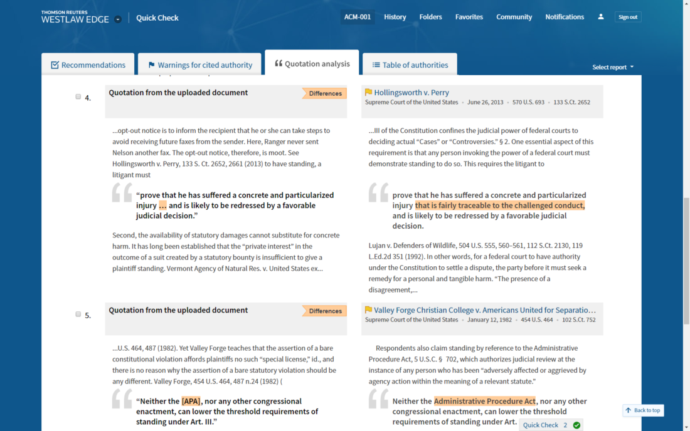This screenshot has height=431, width=690.
Task: Open the Westlaw Edge product dropdown arrow
Action: tap(118, 19)
